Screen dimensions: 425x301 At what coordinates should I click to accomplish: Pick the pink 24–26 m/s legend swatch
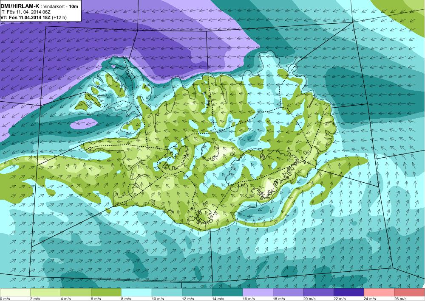pos(380,293)
